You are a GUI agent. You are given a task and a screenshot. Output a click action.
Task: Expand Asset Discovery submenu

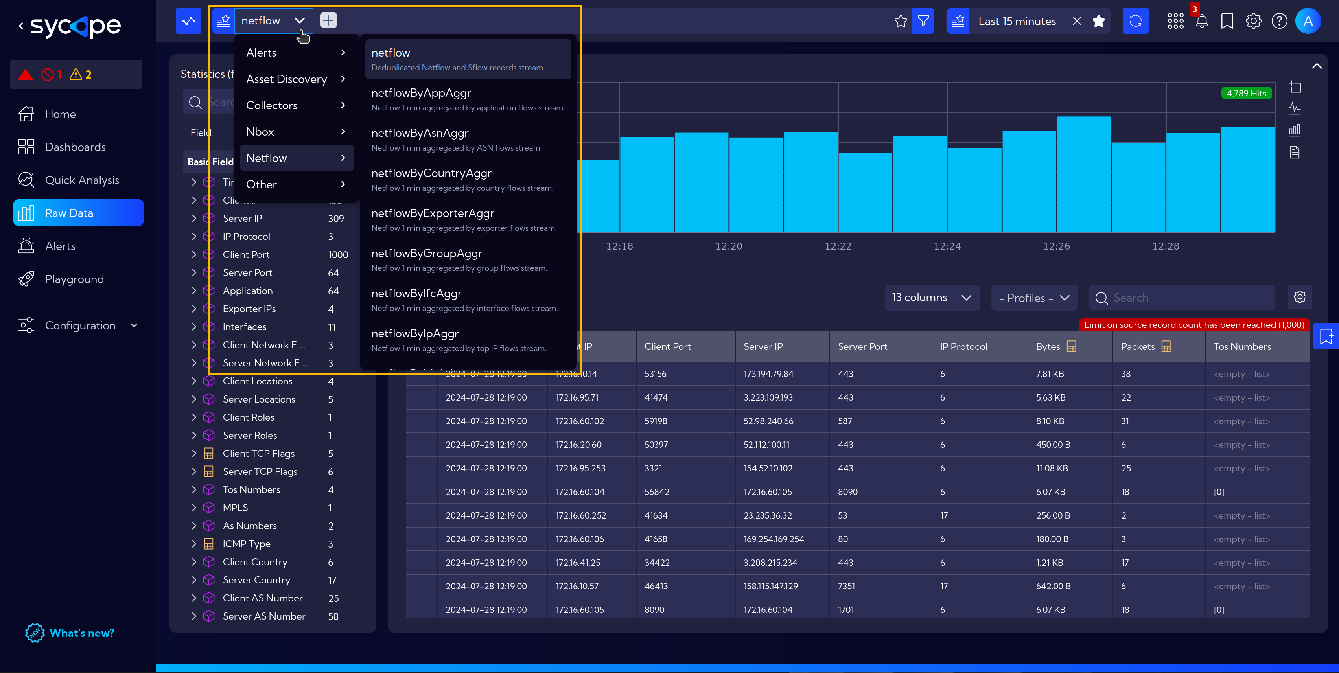click(x=296, y=79)
